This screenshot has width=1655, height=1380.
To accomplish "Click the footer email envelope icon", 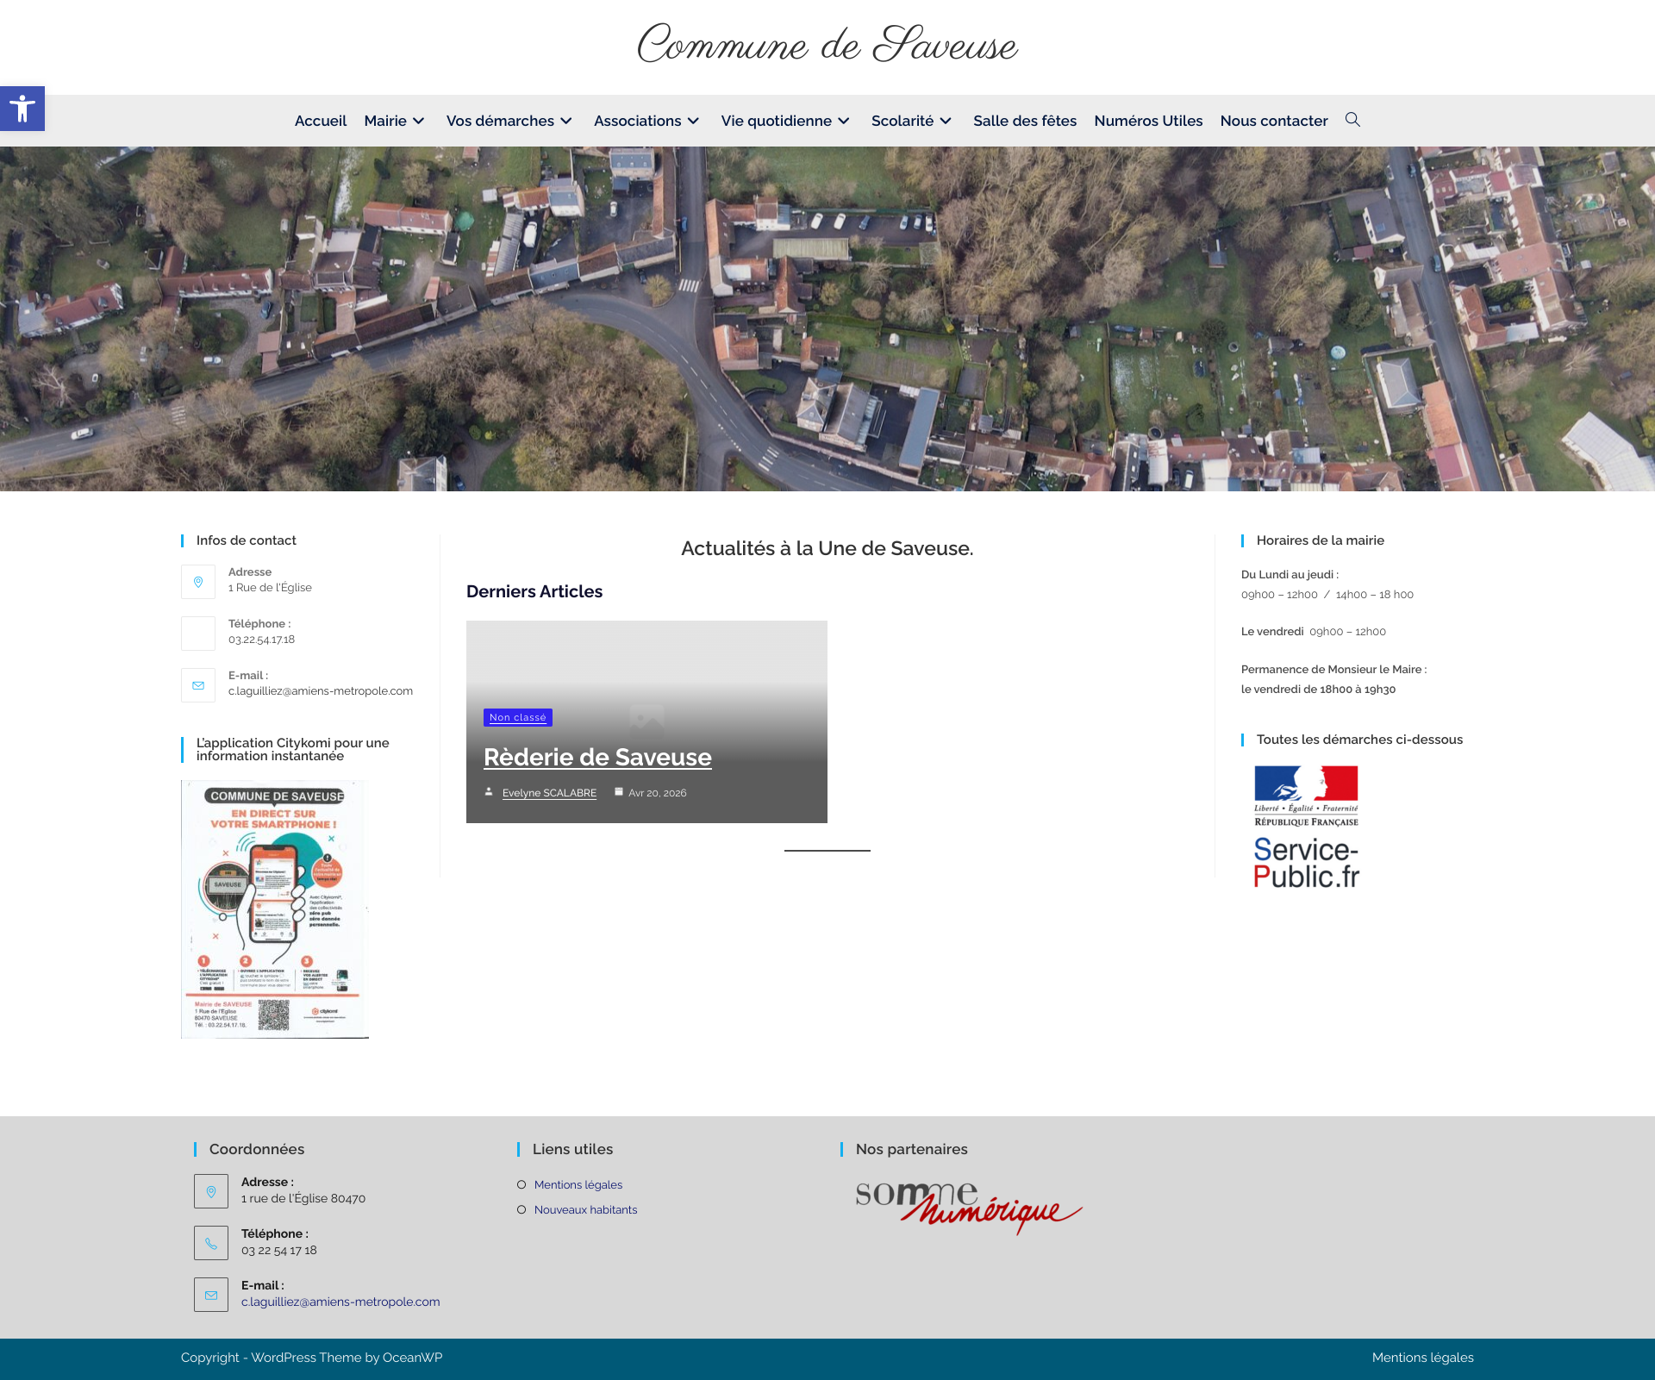I will 211,1295.
